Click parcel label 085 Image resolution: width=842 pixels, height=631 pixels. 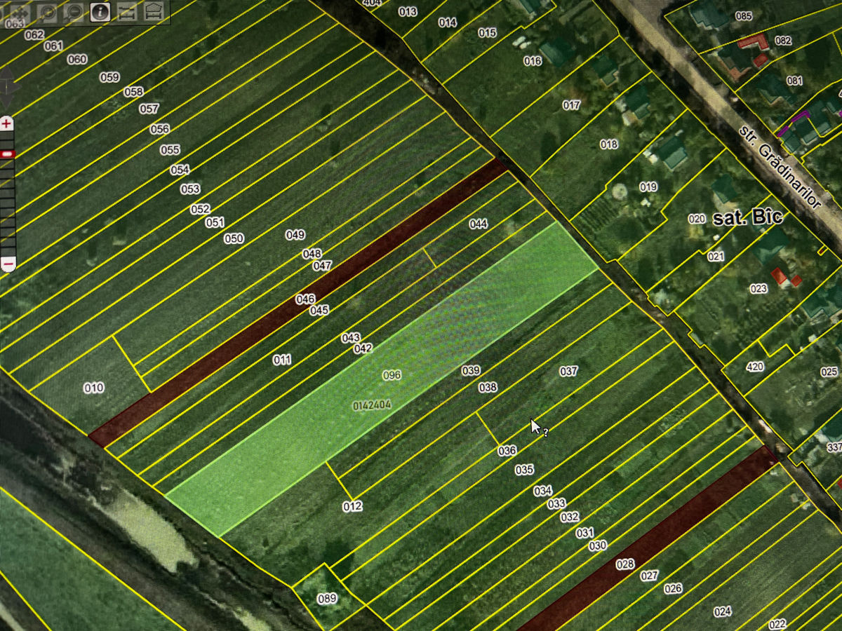[744, 15]
